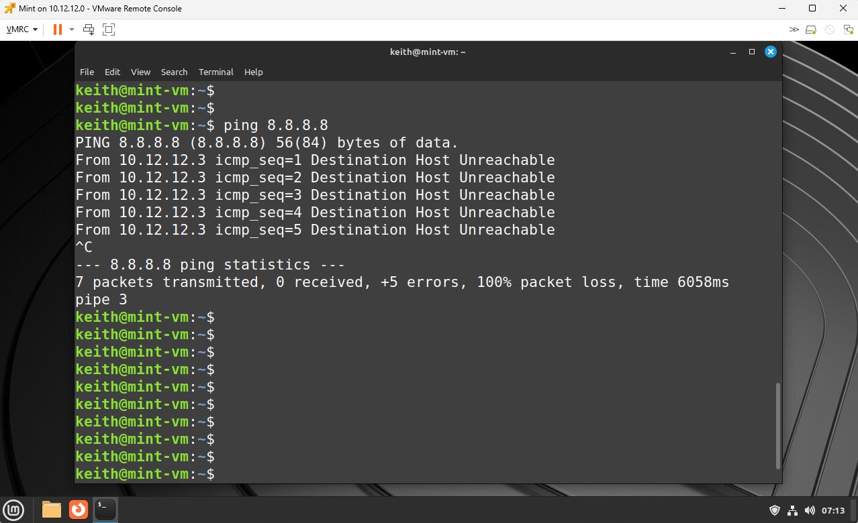Screen dimensions: 858x523
Task: Click the terminal's vertical scrollbar
Action: pyautogui.click(x=778, y=425)
